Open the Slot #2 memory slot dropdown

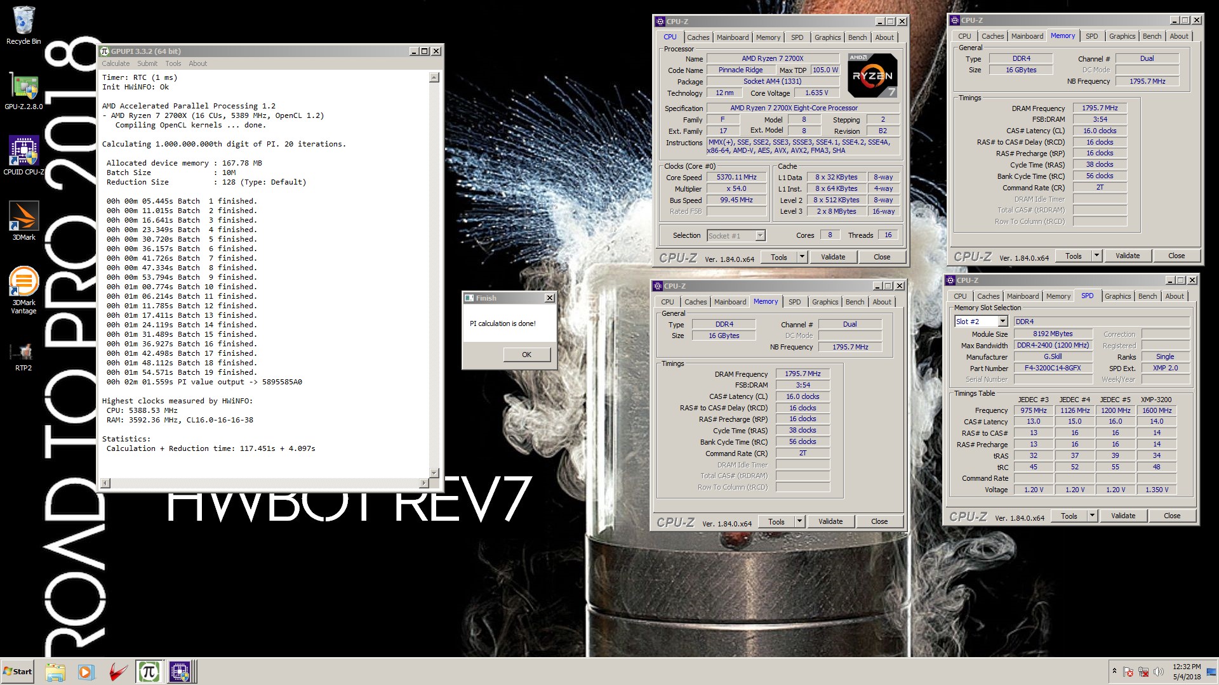click(1003, 322)
